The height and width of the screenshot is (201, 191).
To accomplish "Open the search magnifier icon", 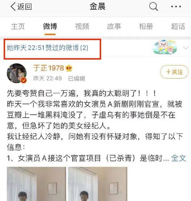I will click(x=153, y=6).
